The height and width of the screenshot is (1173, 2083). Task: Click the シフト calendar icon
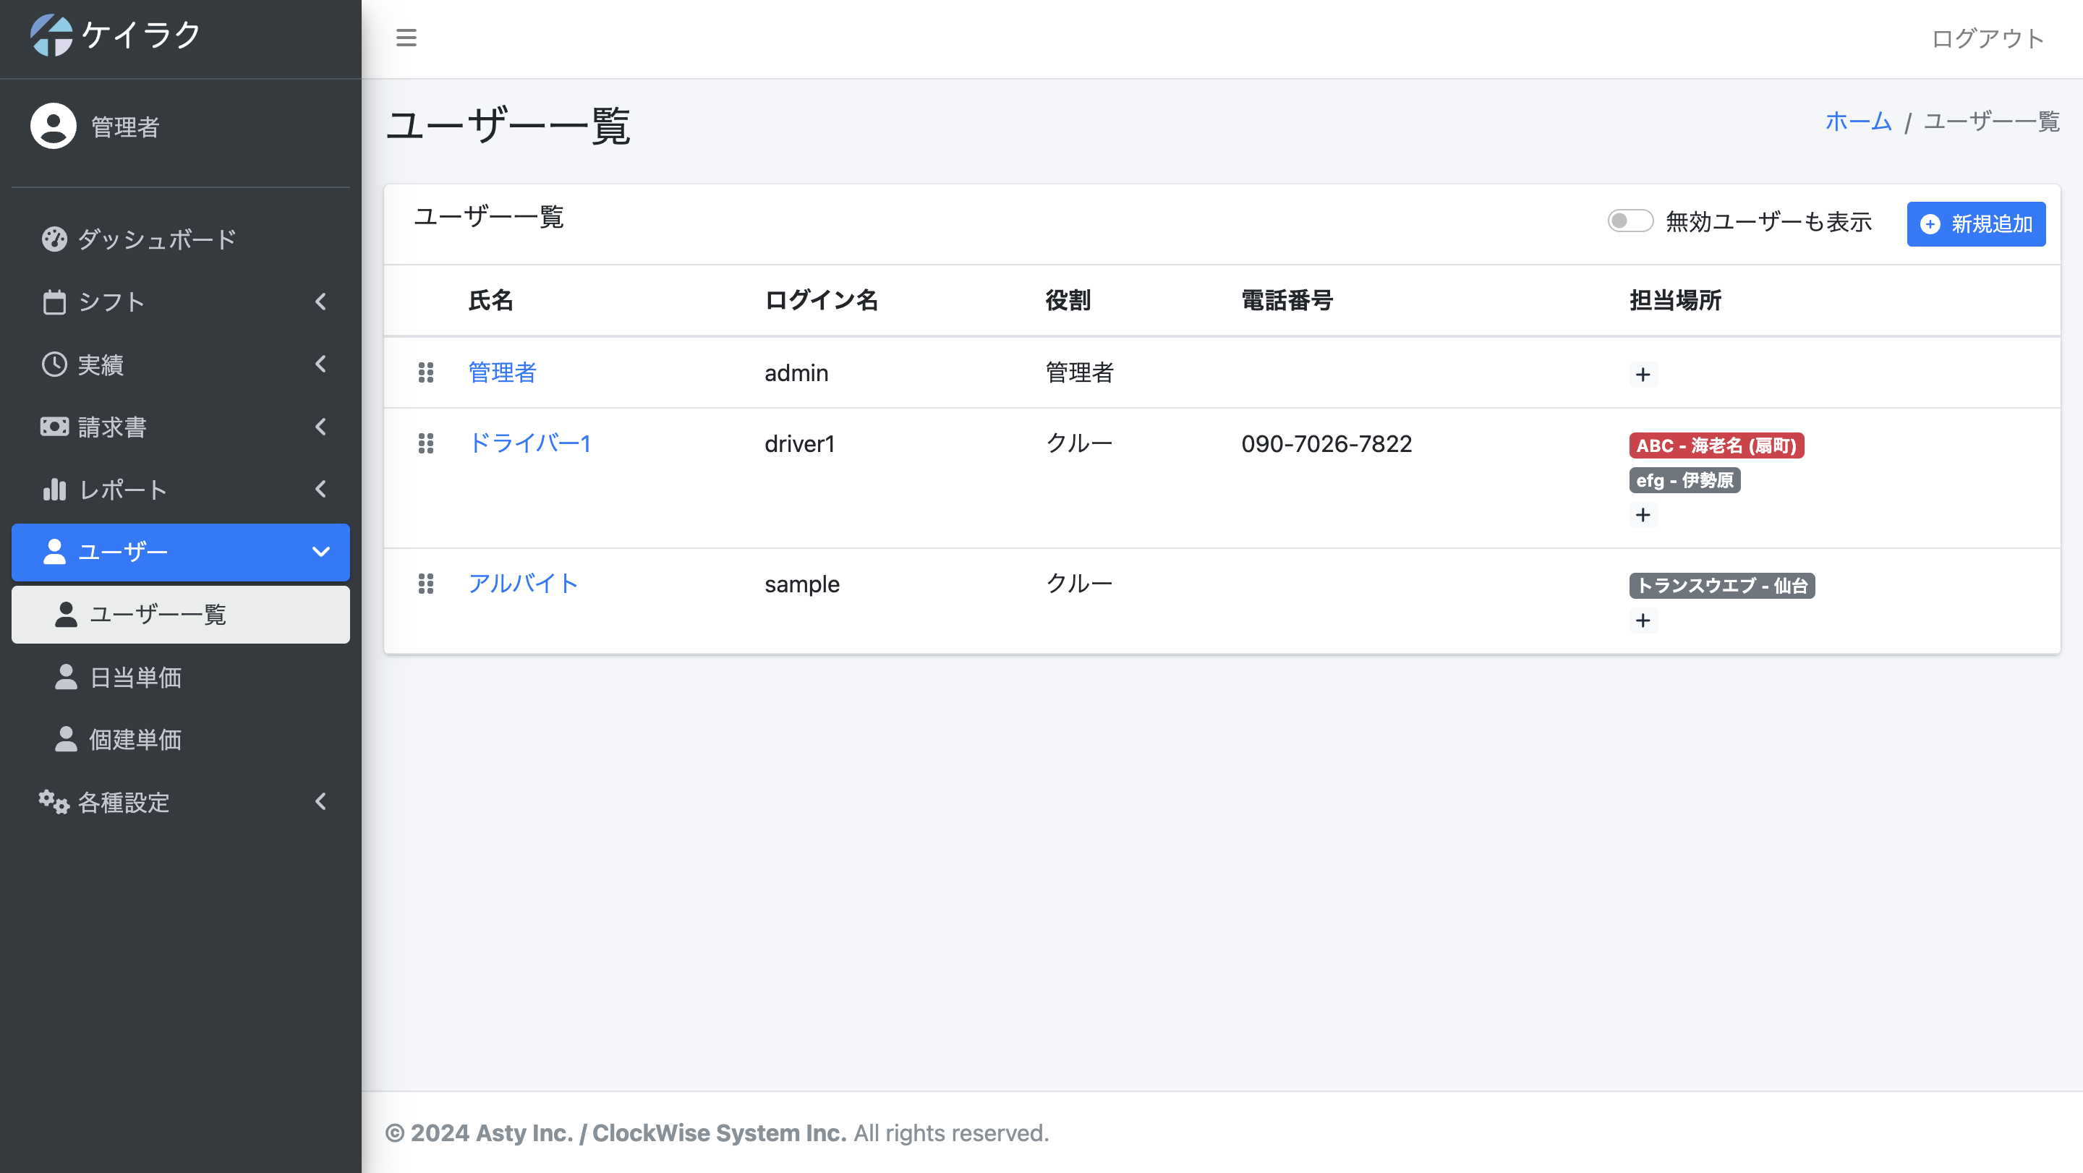(54, 302)
